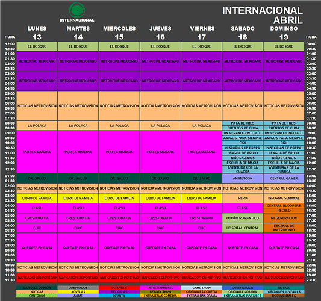321x301 pixels.
Task: Open Wednesday's POR LA MAÑANA block
Action: coord(119,152)
